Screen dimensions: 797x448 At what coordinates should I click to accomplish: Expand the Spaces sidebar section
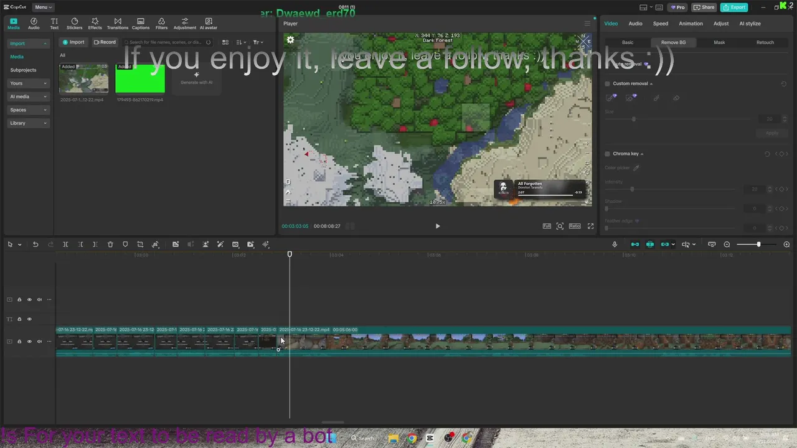click(x=29, y=110)
